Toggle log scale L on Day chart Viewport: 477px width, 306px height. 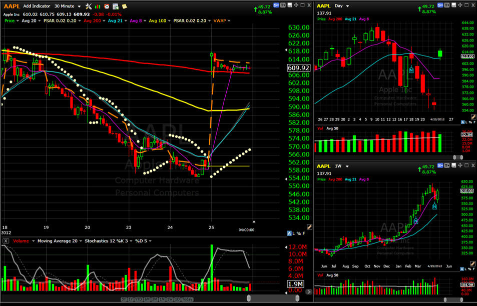tap(466, 122)
